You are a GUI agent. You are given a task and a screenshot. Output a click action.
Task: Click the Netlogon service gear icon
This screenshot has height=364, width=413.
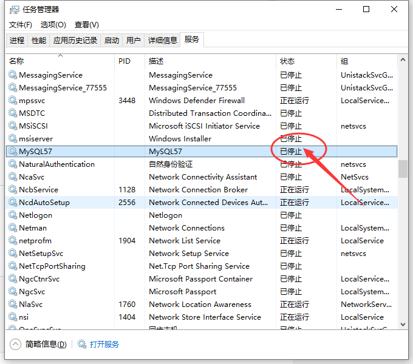pyautogui.click(x=13, y=215)
